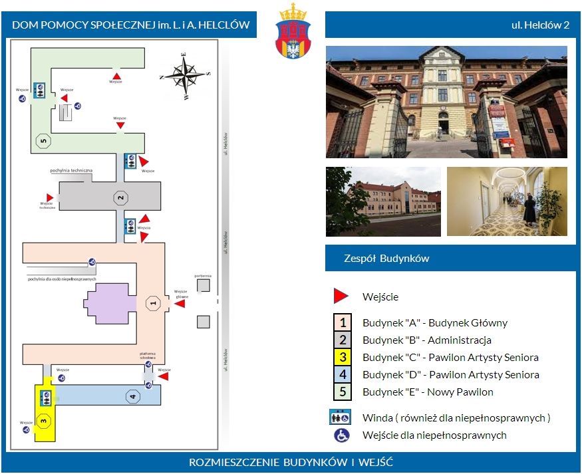
Task: Open the brick pavilion exterior photo thumbnail
Action: [x=383, y=201]
